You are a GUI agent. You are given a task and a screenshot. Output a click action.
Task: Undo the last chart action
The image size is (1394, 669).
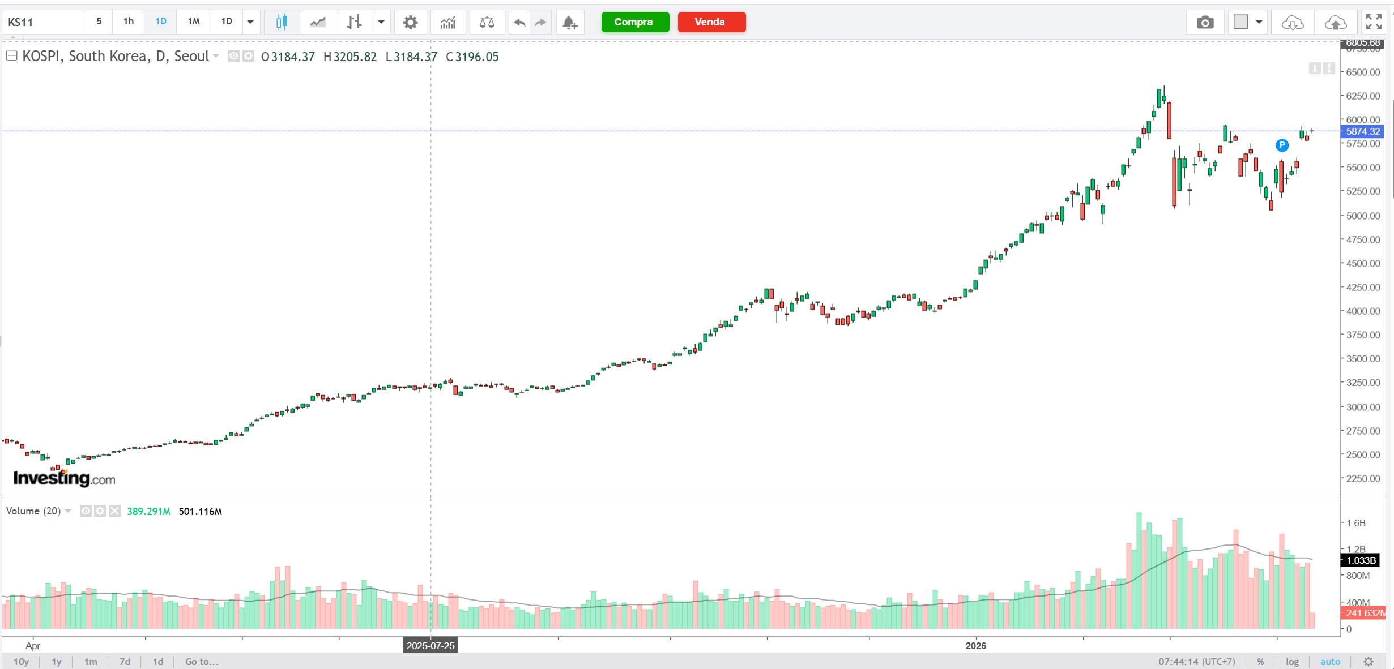click(519, 22)
